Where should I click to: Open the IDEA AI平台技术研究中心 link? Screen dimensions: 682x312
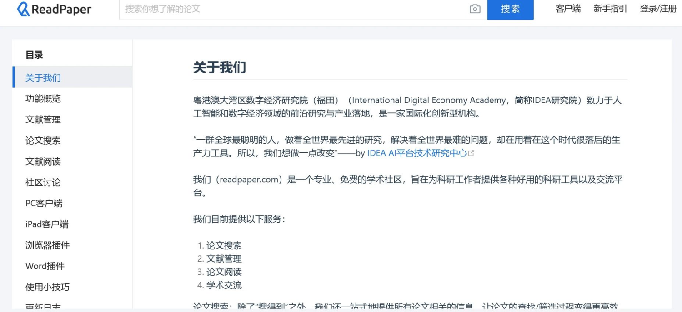pyautogui.click(x=416, y=153)
